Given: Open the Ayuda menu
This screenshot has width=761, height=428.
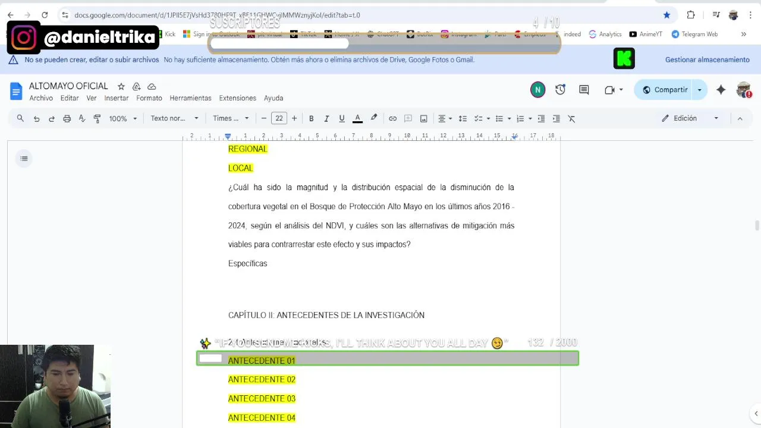Looking at the screenshot, I should tap(273, 98).
